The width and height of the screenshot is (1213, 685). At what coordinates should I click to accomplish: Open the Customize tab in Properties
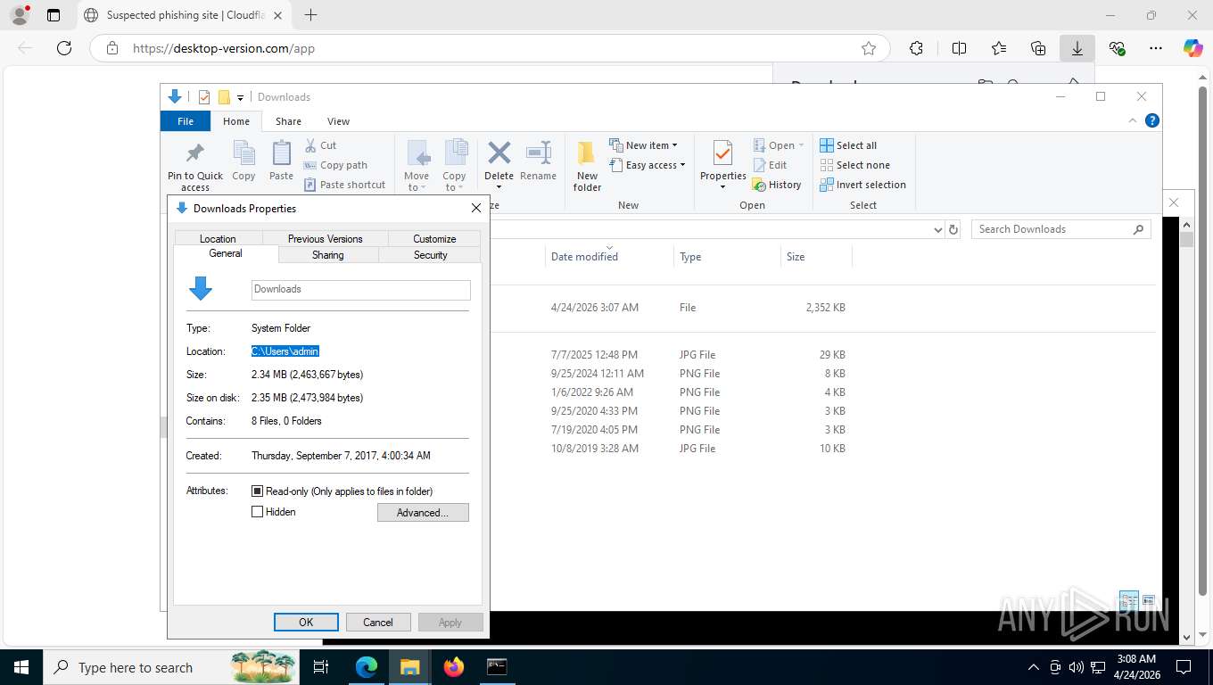point(434,238)
